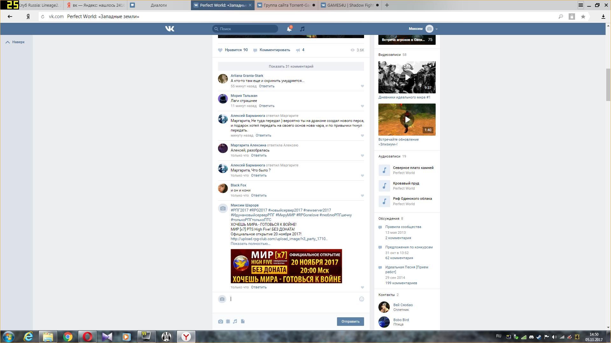
Task: Attach a video to the comment
Action: [228, 322]
